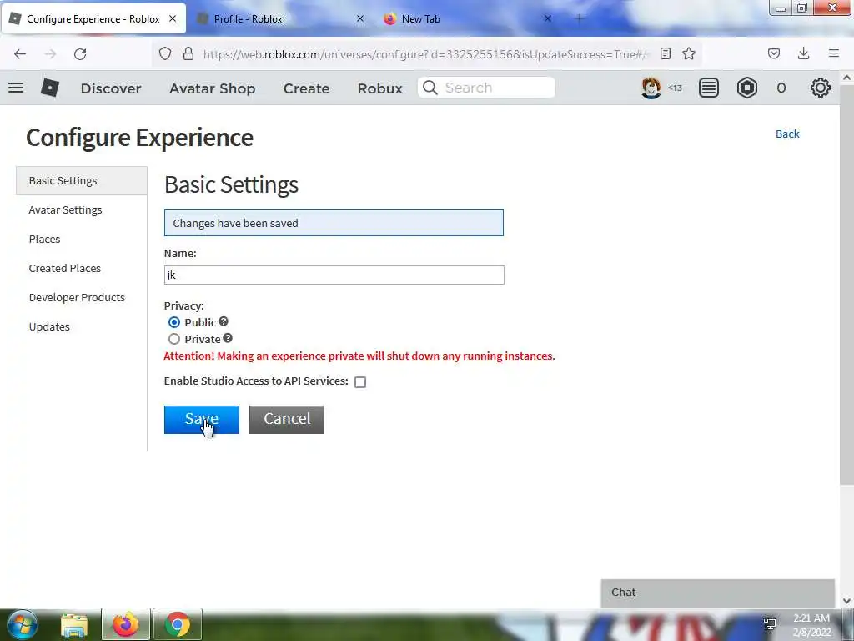Close the Profile - Roblox tab

tap(360, 18)
